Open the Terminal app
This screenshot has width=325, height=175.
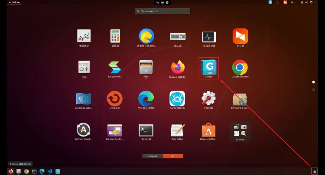point(146,130)
